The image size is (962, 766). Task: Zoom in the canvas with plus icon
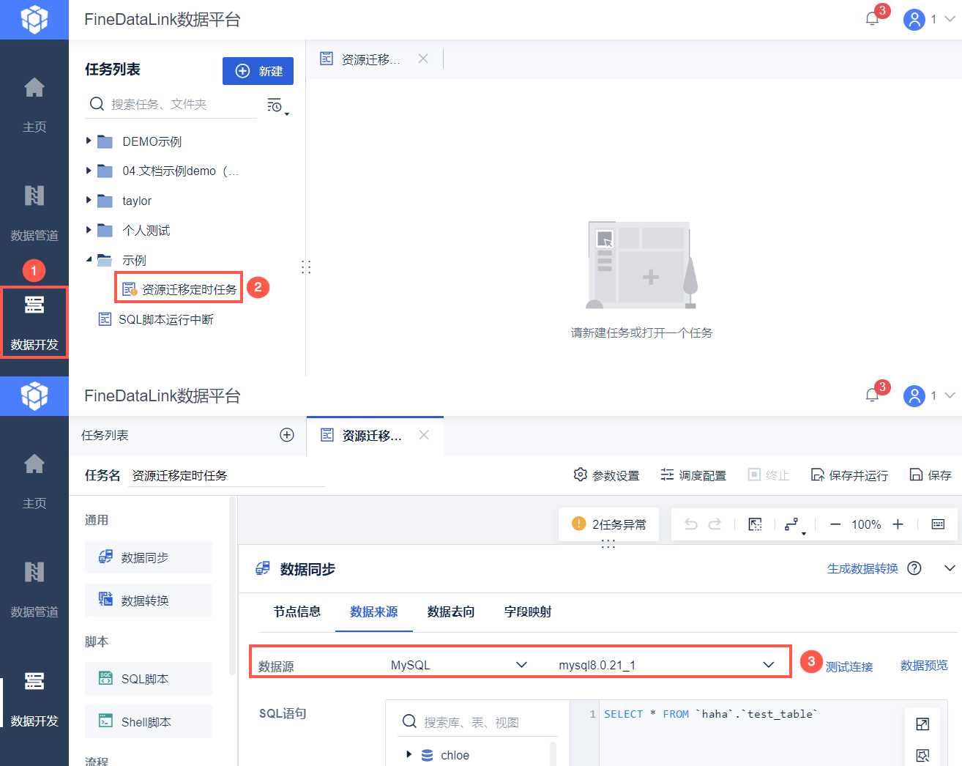point(898,524)
